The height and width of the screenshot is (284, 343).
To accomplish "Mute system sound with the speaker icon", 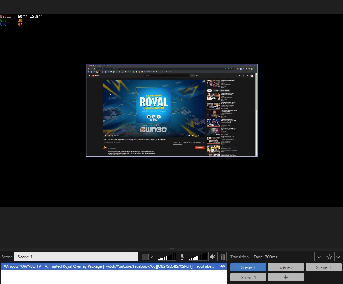I will click(x=213, y=257).
